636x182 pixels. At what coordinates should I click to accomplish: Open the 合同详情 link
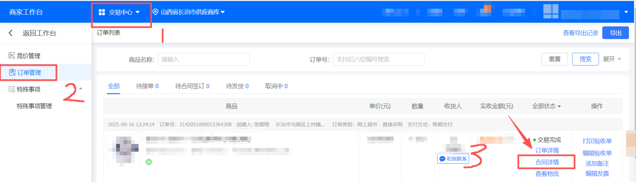point(547,162)
